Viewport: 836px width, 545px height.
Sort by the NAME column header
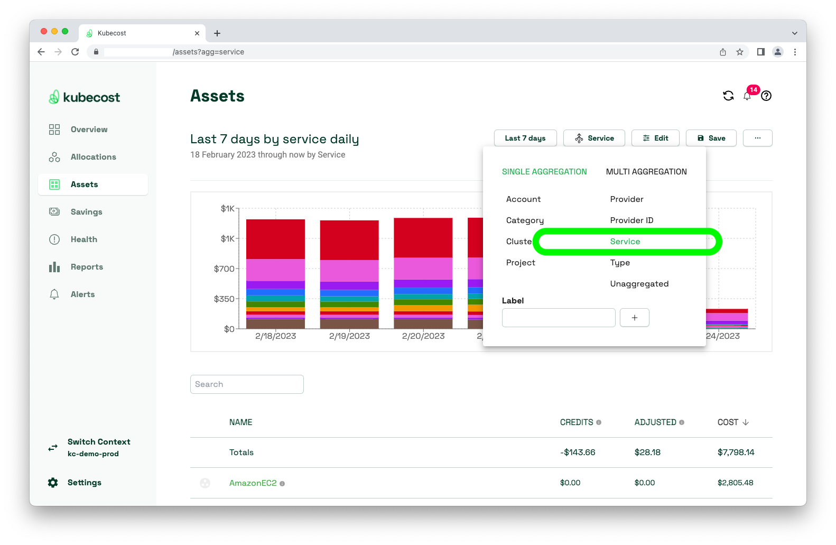tap(240, 422)
